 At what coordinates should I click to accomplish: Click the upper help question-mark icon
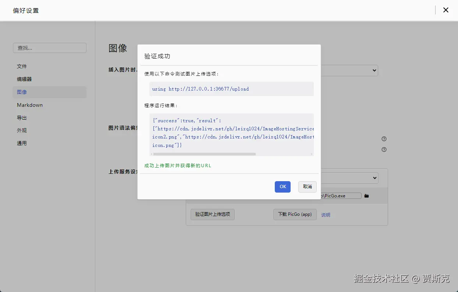384,139
